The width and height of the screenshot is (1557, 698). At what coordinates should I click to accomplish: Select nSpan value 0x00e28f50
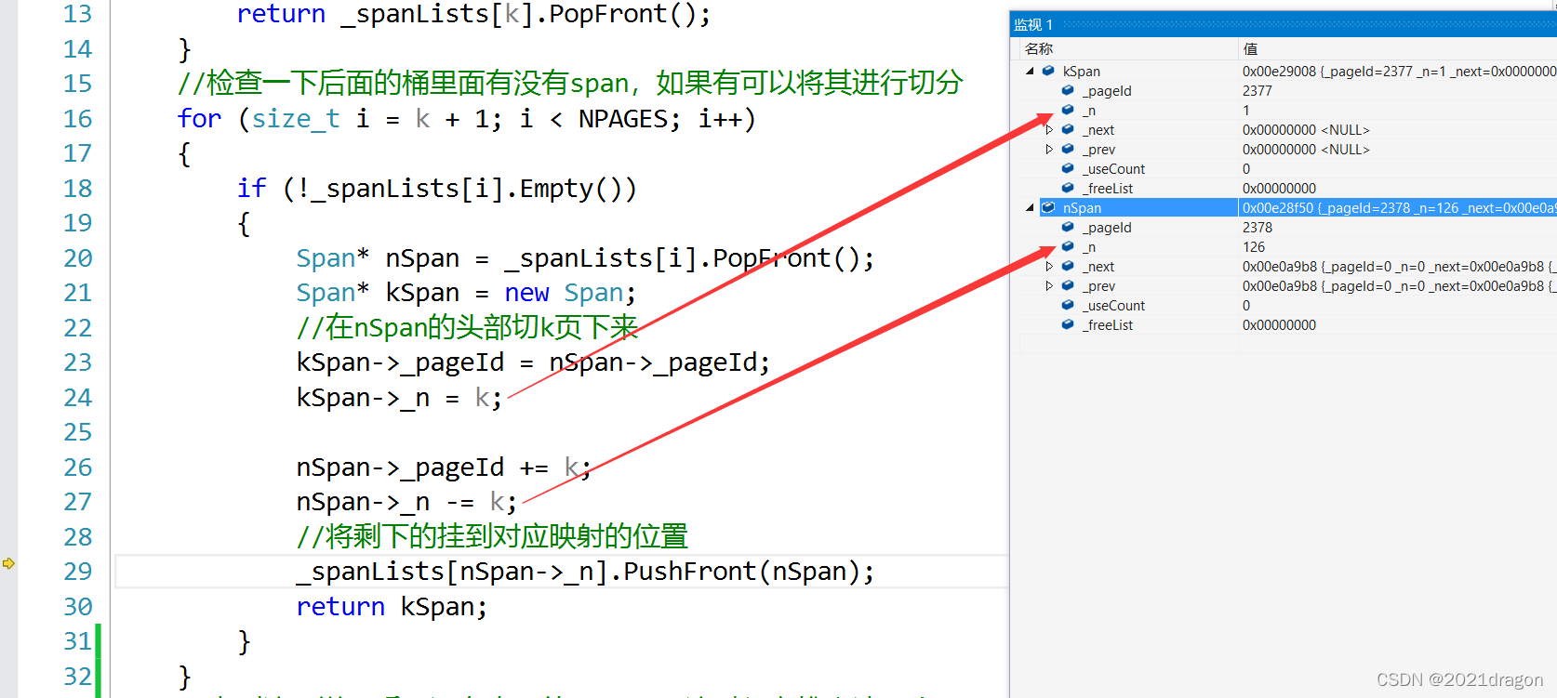[1278, 207]
